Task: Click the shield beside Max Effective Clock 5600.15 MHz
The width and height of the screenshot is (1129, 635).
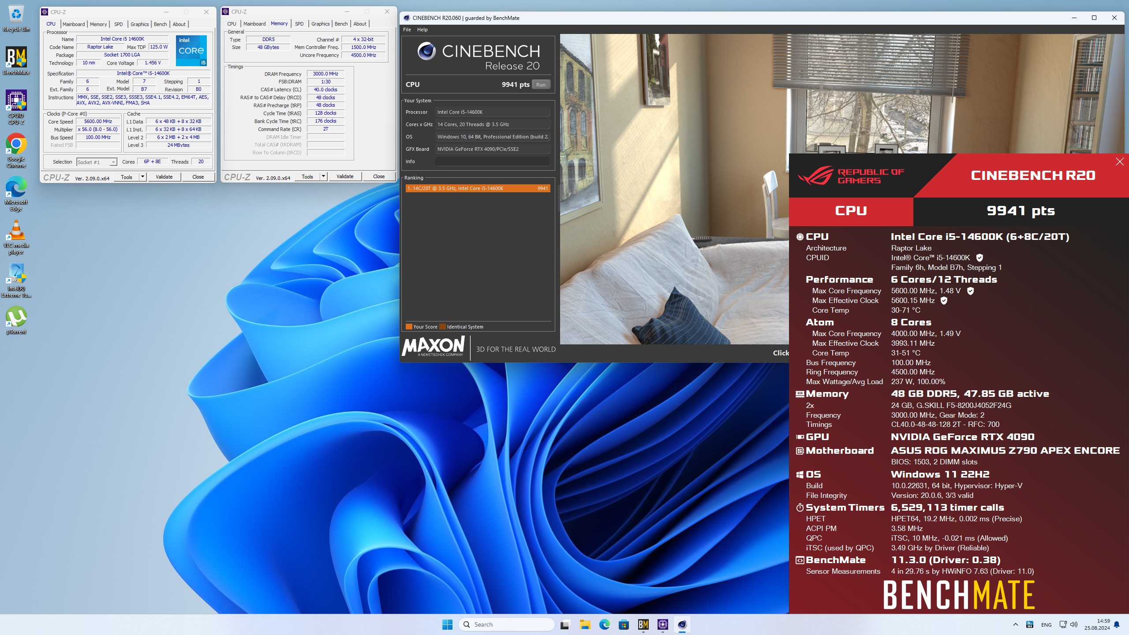Action: (x=944, y=301)
